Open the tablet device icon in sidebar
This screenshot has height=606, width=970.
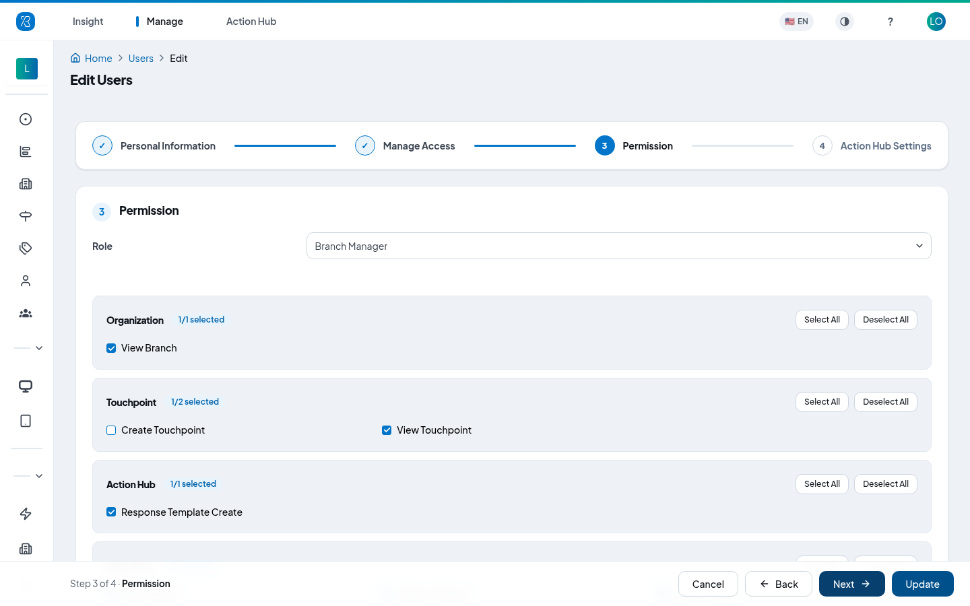pos(26,421)
